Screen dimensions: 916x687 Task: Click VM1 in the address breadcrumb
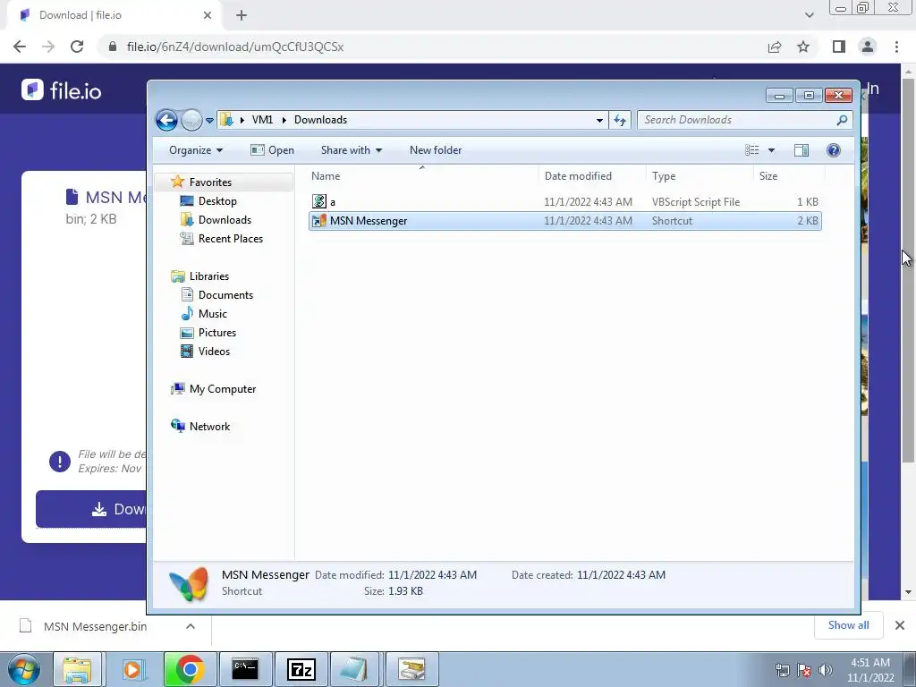(262, 120)
